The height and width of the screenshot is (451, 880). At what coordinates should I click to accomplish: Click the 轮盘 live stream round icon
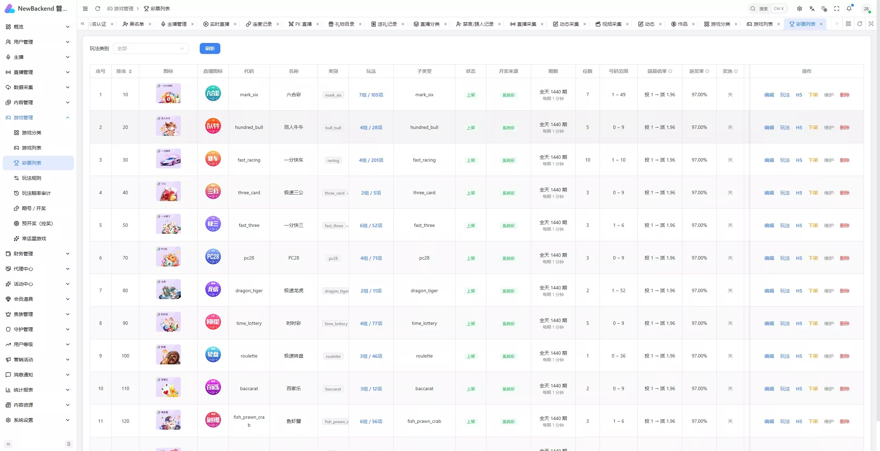coord(213,354)
